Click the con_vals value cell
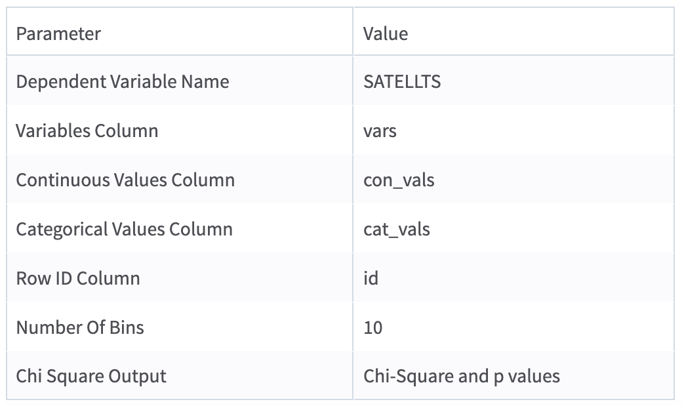This screenshot has height=406, width=684. (x=399, y=180)
